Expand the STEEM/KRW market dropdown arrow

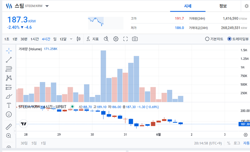click(x=47, y=6)
